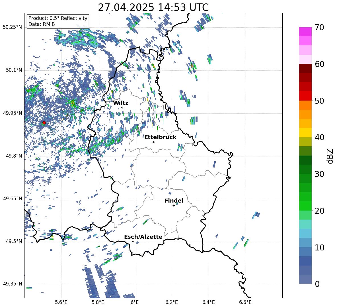
Task: Click the title '27.04.2025 14:53 UTC'
Action: pos(153,7)
